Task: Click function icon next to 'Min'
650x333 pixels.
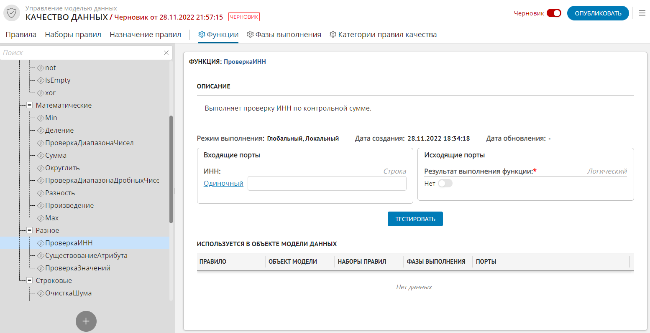Action: click(x=41, y=118)
